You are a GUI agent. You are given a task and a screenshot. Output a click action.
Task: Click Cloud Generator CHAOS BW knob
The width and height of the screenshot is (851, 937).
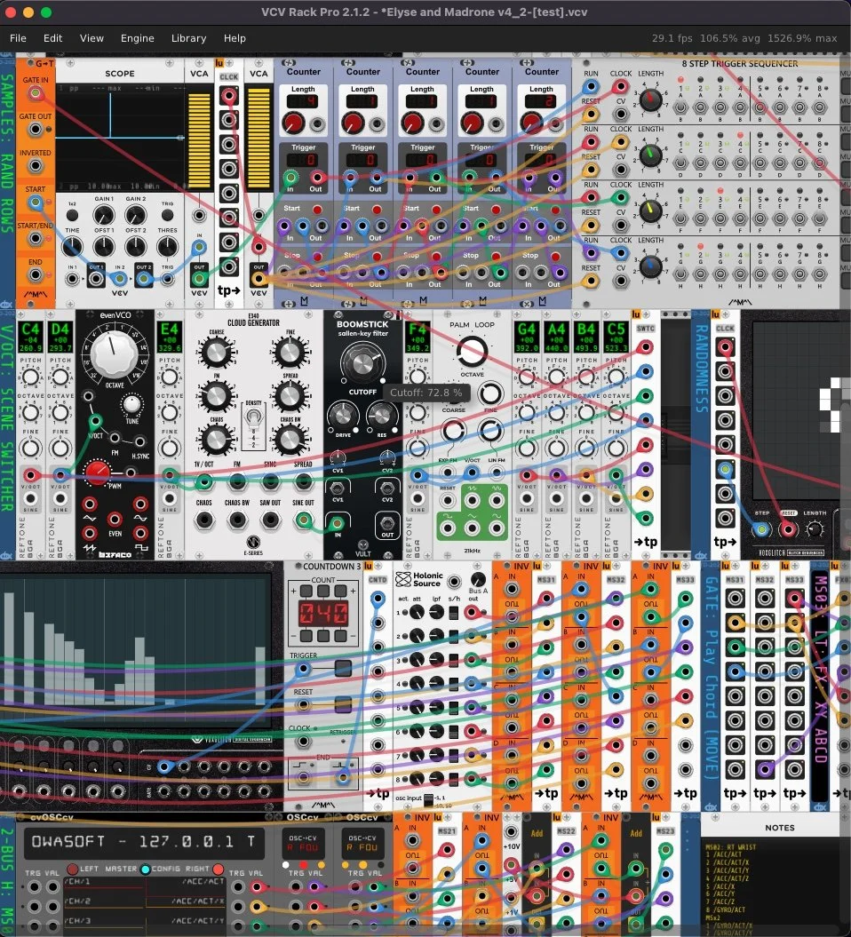click(290, 439)
